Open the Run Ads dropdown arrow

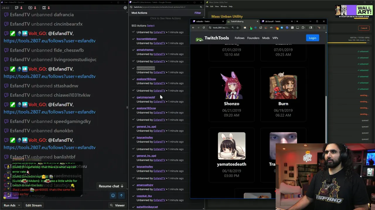pyautogui.click(x=19, y=205)
